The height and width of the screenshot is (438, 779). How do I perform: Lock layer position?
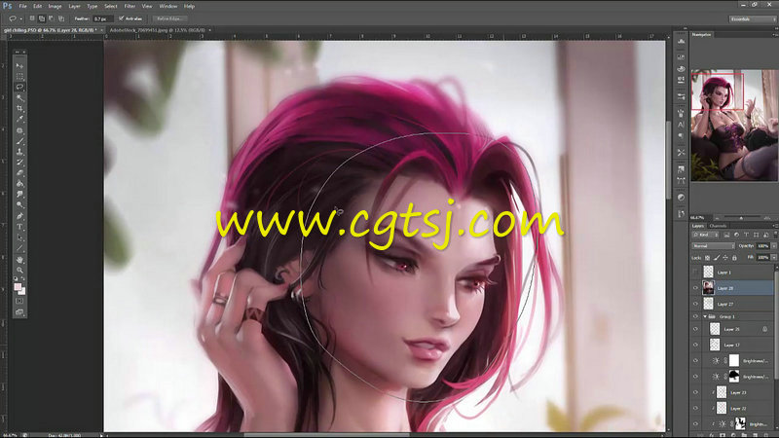click(725, 258)
